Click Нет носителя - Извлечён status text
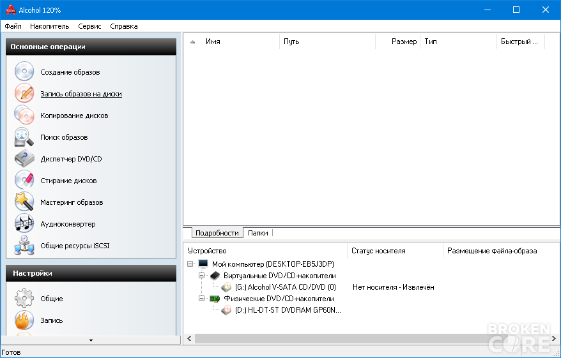Image resolution: width=561 pixels, height=358 pixels. (394, 287)
